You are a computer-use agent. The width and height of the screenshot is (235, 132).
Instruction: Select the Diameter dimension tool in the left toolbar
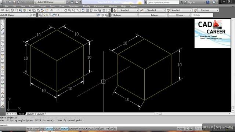[3, 47]
